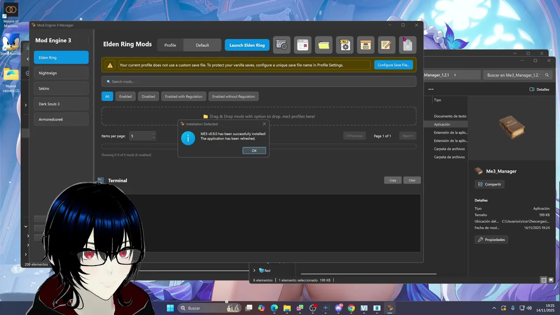Open the Moons of Madness desktop shortcut
The width and height of the screenshot is (560, 315).
click(x=11, y=15)
